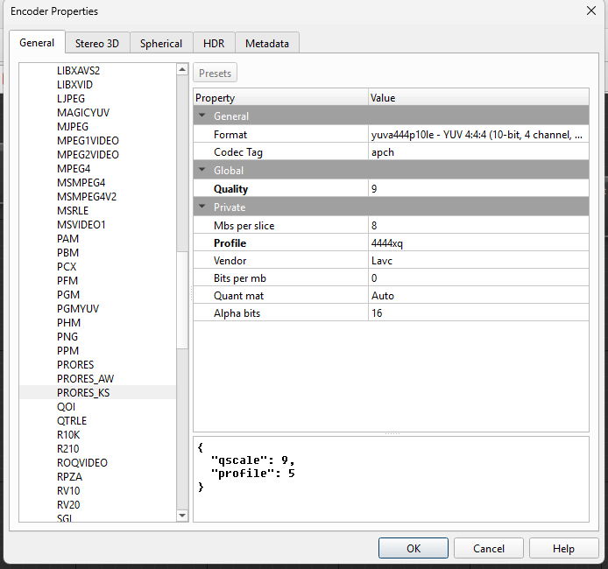The width and height of the screenshot is (608, 569).
Task: Select the PAM encoder
Action: pyautogui.click(x=67, y=238)
